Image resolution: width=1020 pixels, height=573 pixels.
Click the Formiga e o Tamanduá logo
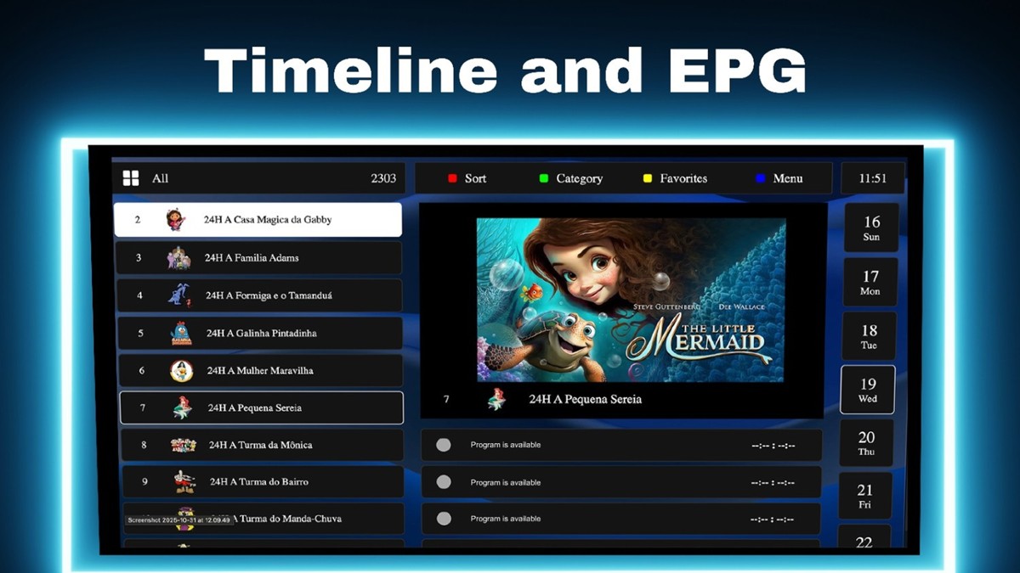178,295
